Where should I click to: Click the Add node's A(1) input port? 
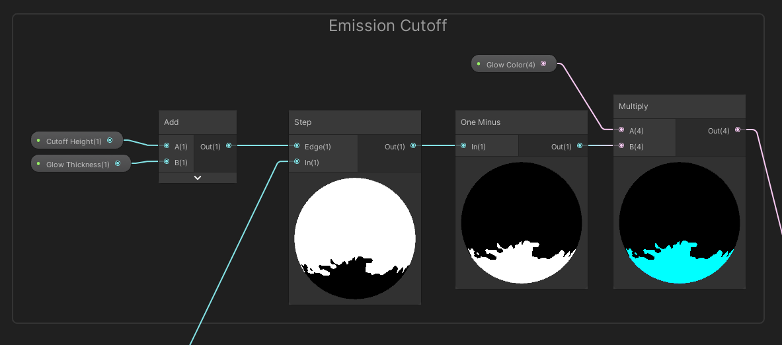click(167, 146)
